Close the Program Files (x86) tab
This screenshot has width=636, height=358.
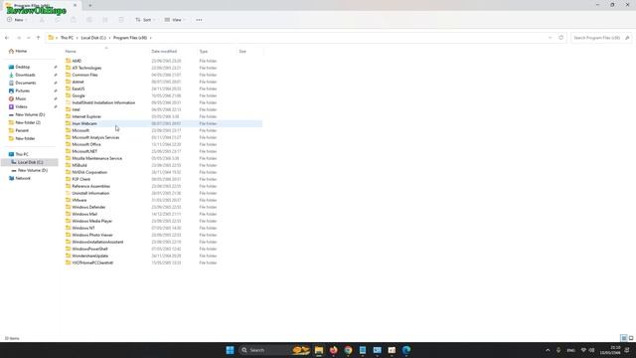pyautogui.click(x=76, y=5)
